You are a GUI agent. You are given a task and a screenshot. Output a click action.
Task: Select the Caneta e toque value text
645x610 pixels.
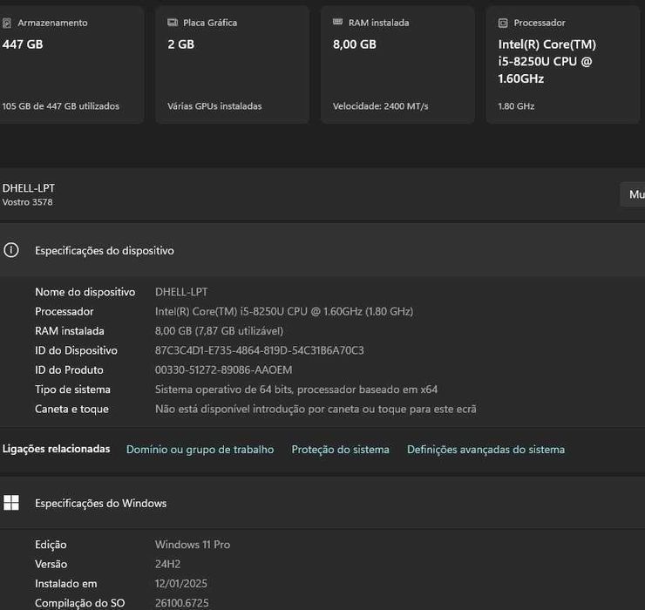316,409
